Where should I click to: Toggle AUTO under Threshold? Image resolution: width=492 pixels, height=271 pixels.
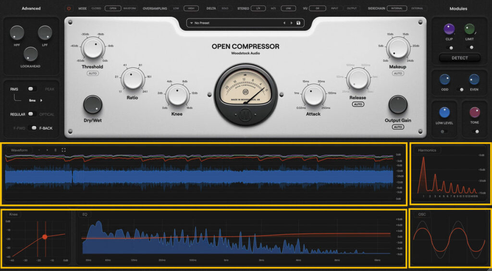[x=93, y=74]
